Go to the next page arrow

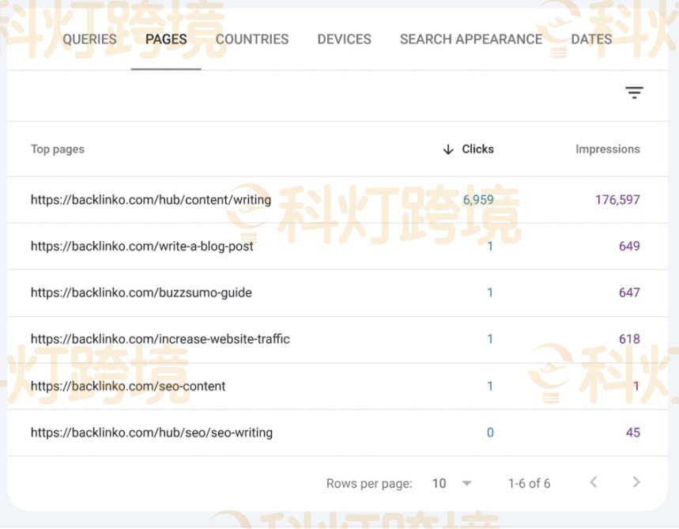click(636, 482)
